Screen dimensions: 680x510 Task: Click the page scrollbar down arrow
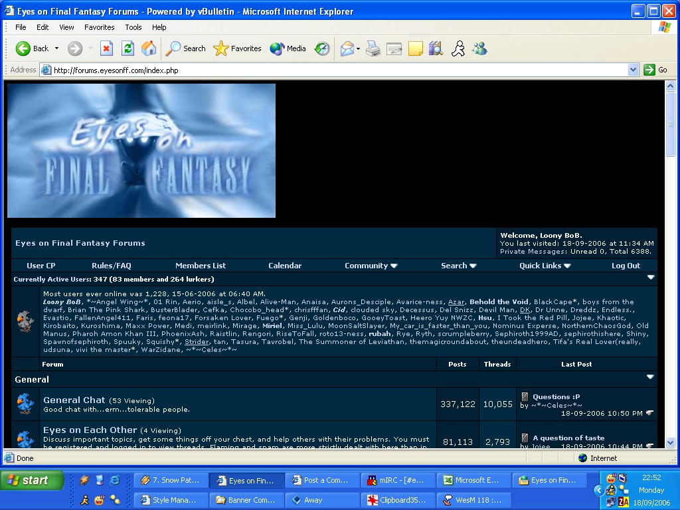[671, 443]
